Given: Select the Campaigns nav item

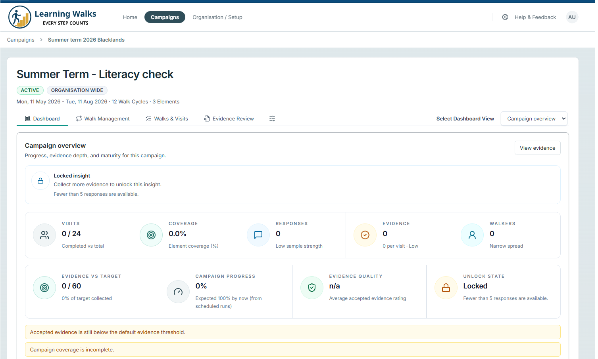Looking at the screenshot, I should pos(165,17).
